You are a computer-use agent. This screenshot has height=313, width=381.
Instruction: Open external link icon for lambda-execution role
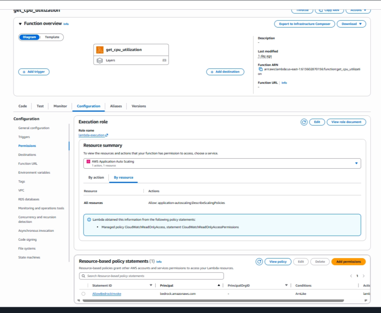click(107, 136)
